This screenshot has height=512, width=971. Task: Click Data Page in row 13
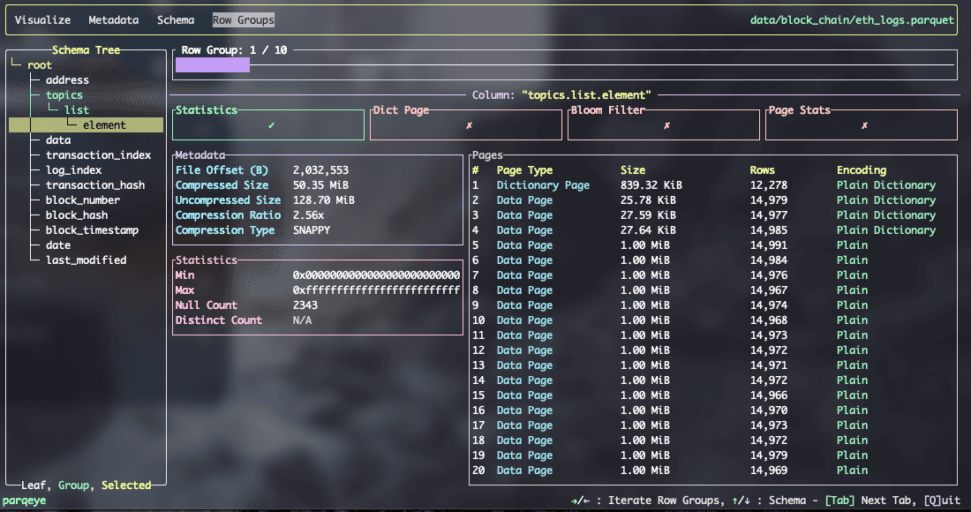524,365
